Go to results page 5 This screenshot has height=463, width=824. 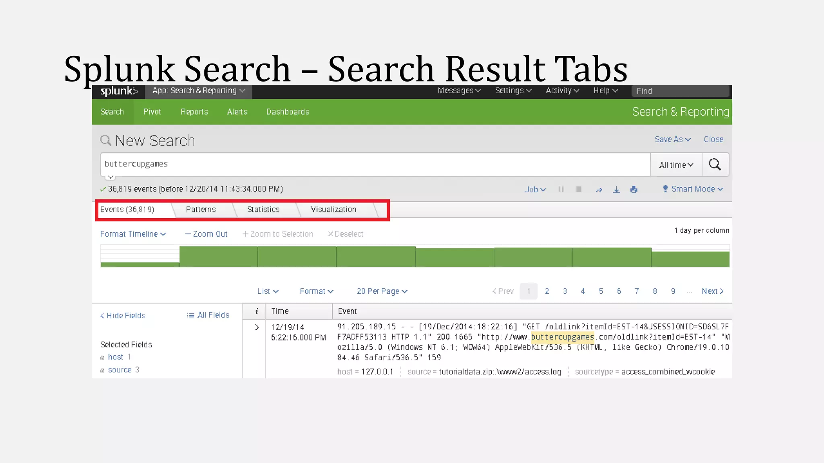(601, 291)
